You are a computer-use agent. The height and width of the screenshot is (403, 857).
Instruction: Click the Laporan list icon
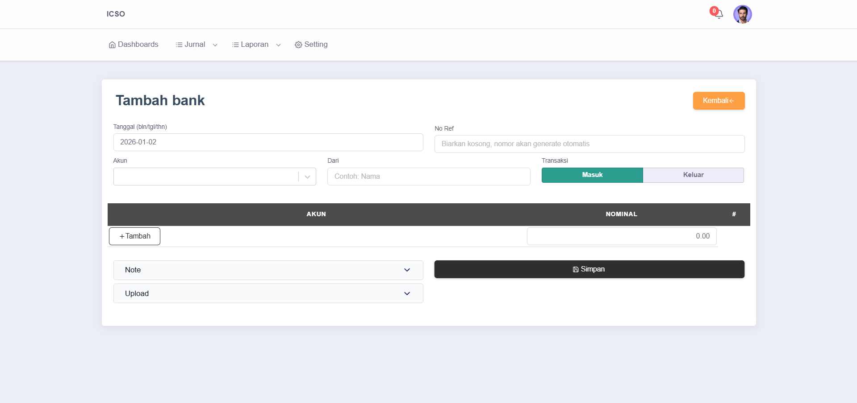[x=235, y=45]
